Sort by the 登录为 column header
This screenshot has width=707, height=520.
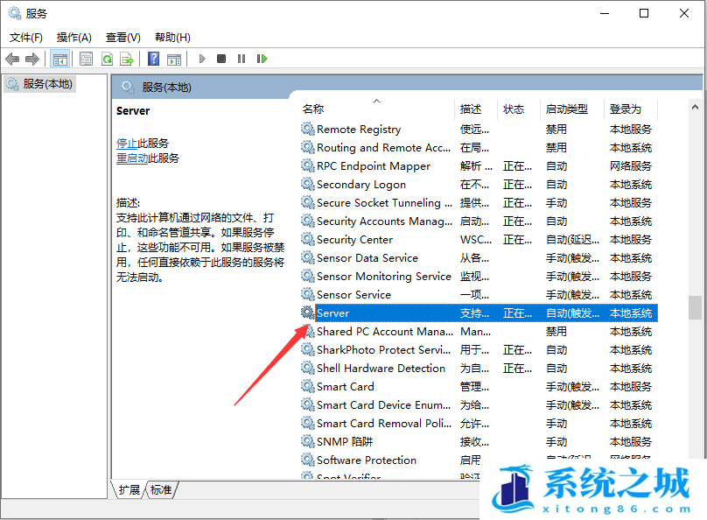coord(630,109)
